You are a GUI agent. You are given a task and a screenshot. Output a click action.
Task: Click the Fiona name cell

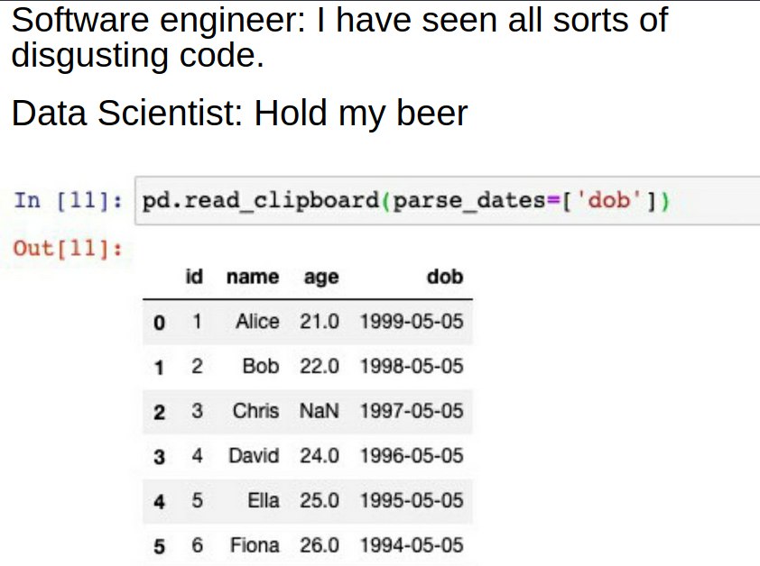click(255, 545)
